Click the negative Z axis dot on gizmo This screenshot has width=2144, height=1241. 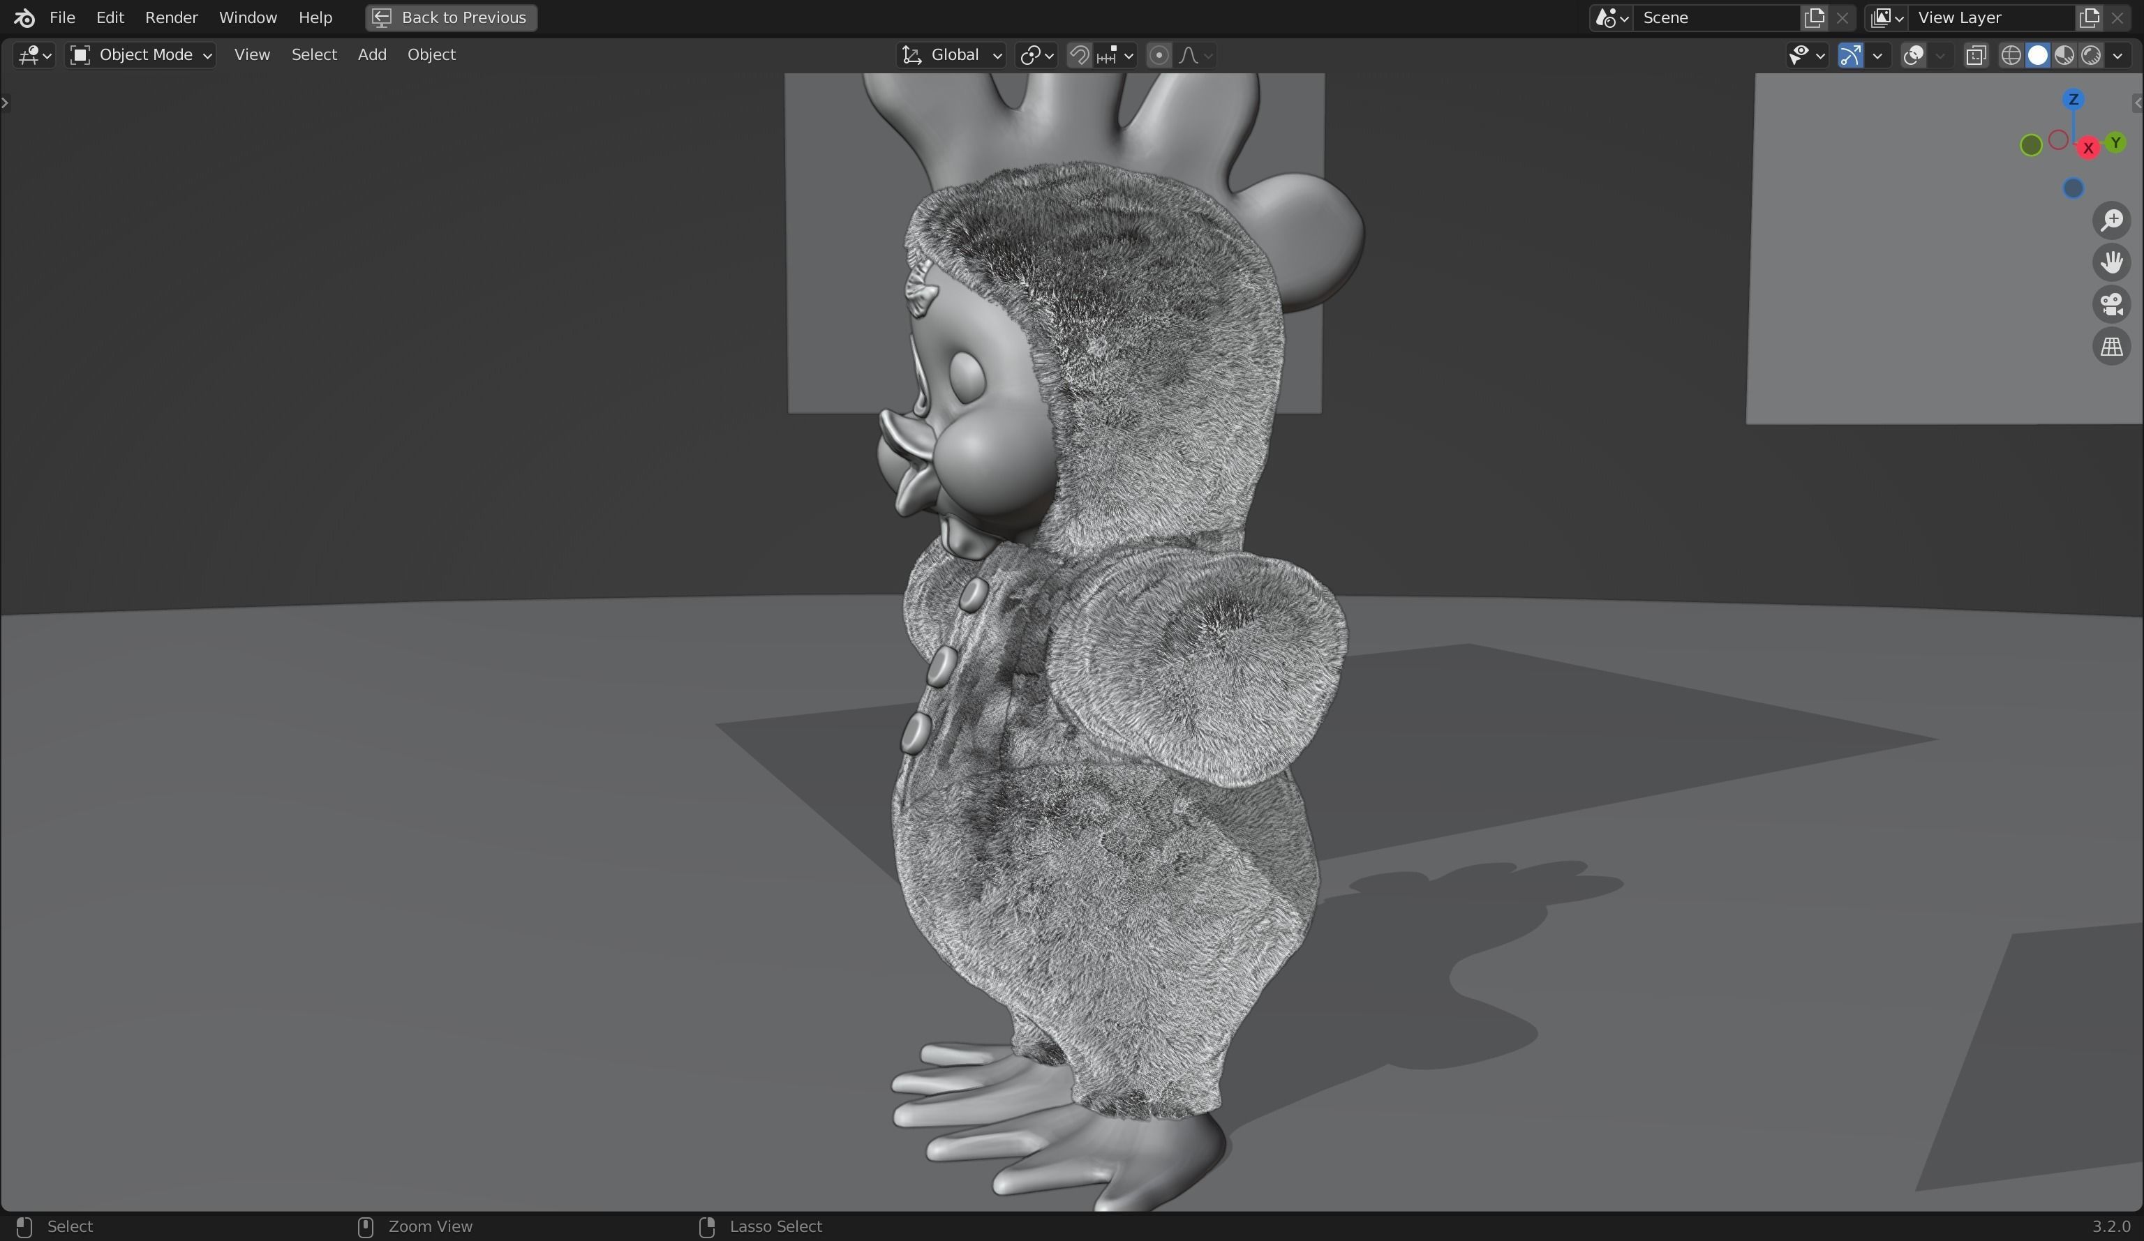coord(2074,188)
